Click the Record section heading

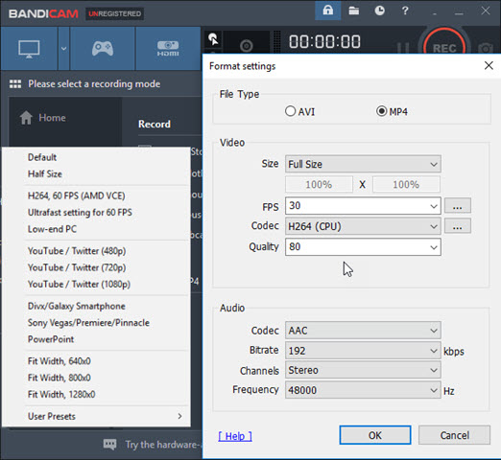tap(155, 124)
